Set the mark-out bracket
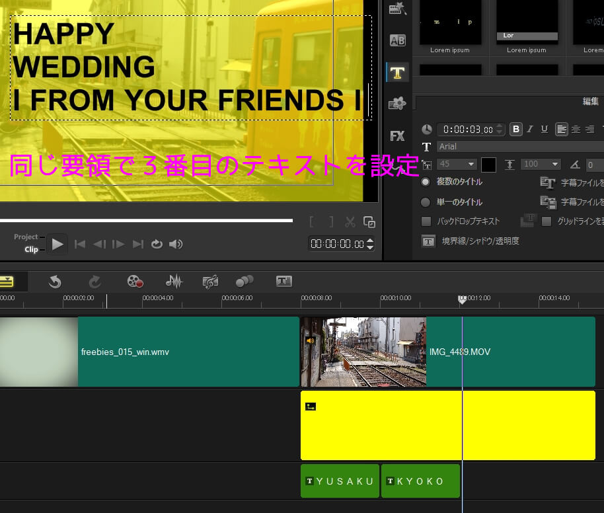 [x=331, y=222]
